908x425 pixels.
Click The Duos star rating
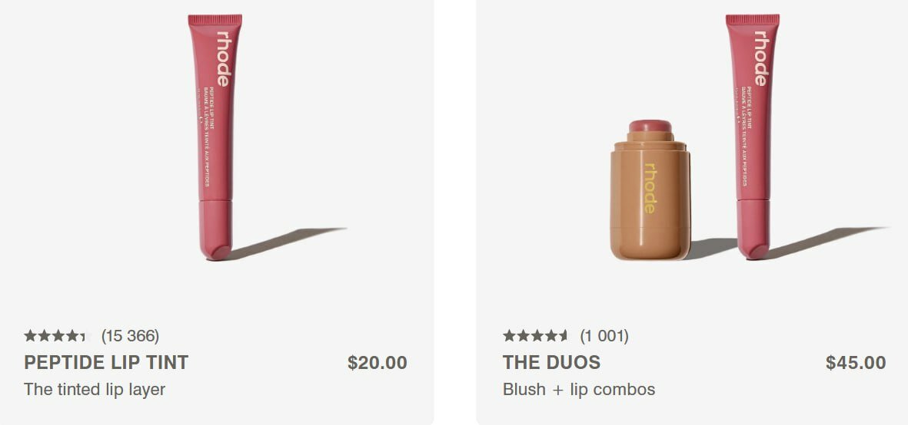(x=535, y=336)
